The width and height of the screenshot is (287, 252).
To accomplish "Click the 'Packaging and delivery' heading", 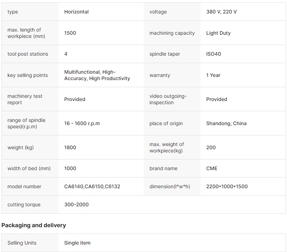I will tap(34, 225).
